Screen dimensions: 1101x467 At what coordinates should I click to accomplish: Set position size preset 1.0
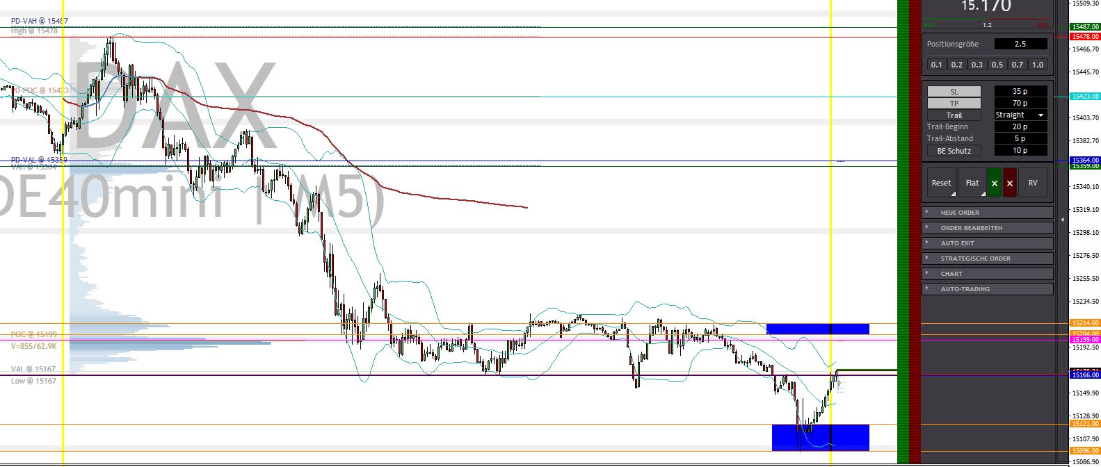point(1038,65)
